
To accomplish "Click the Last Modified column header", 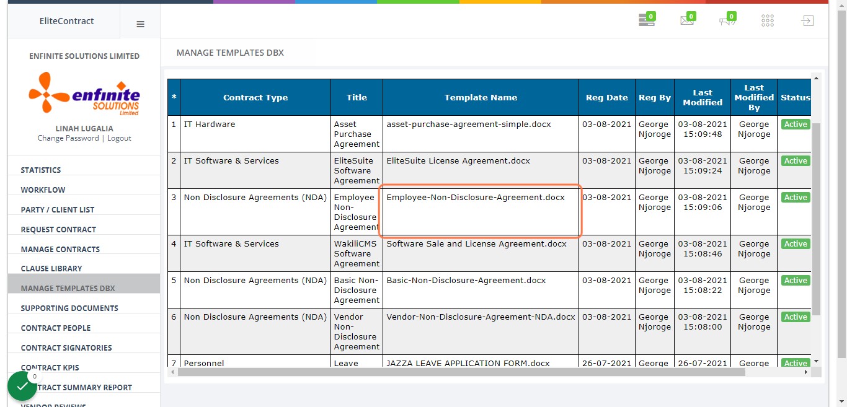I will click(703, 97).
